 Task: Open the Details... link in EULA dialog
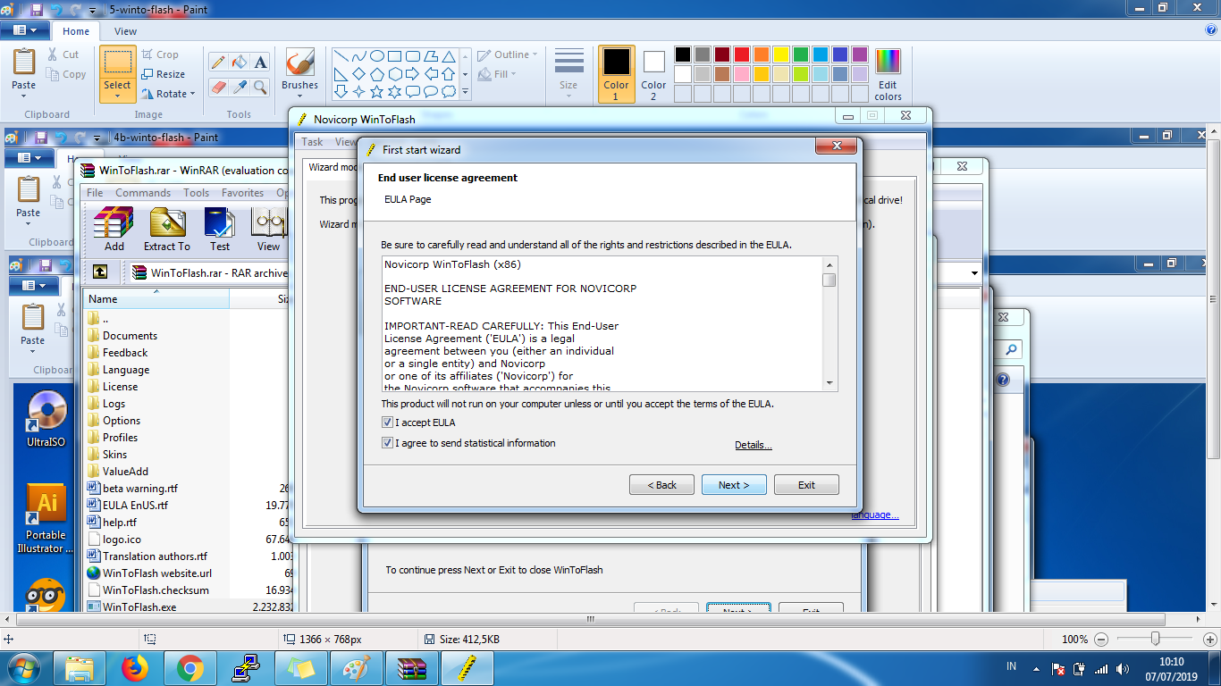tap(754, 445)
